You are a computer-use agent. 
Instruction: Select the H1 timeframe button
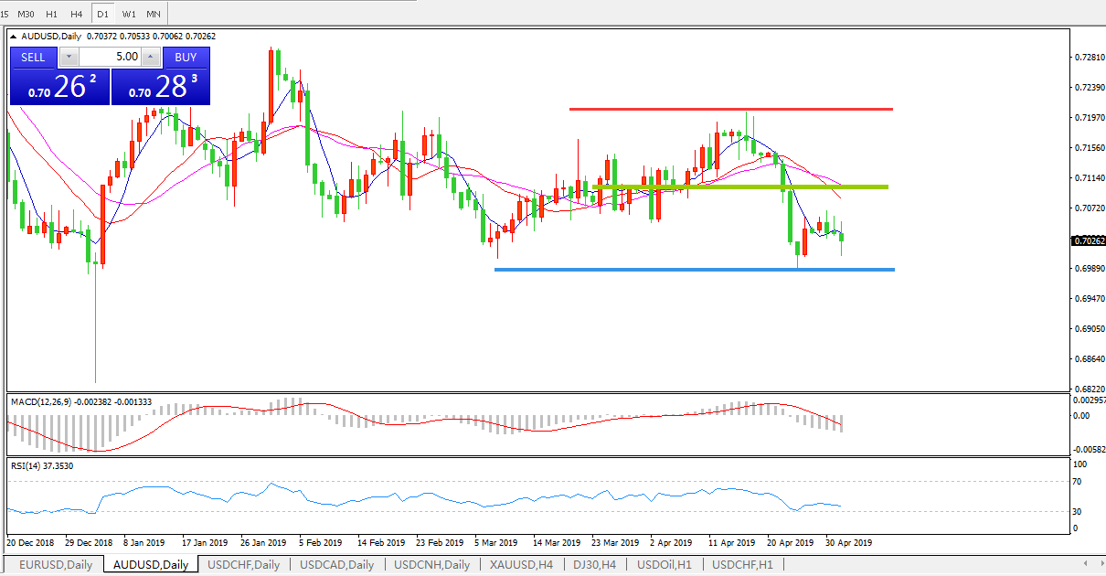[x=52, y=14]
